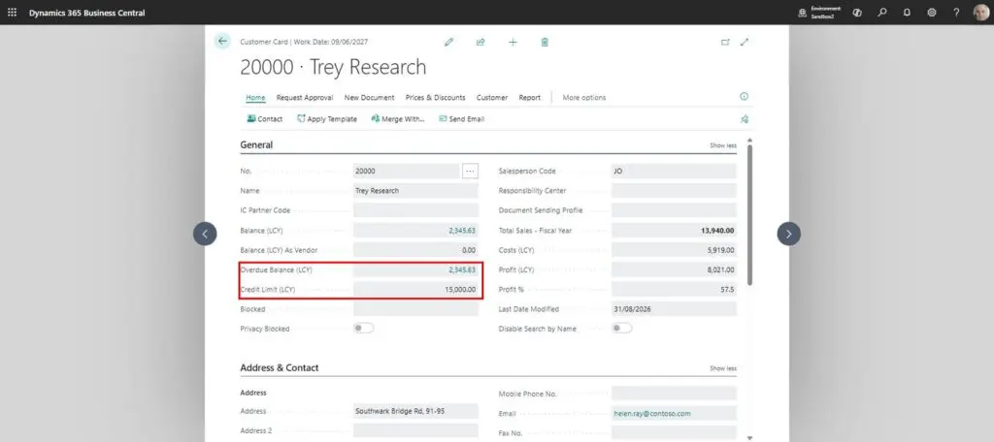Click Last Date Modified 31/08/2026
Viewport: 994px width, 442px height.
674,309
